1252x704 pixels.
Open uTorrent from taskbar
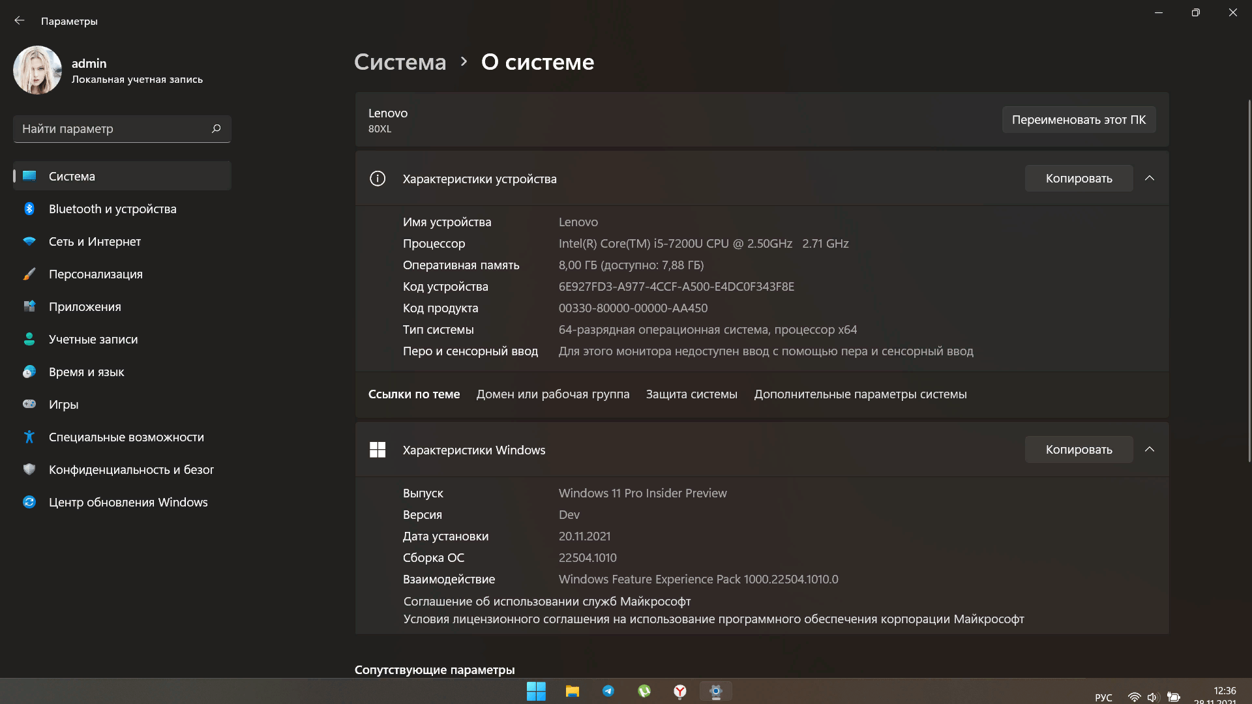(x=644, y=692)
